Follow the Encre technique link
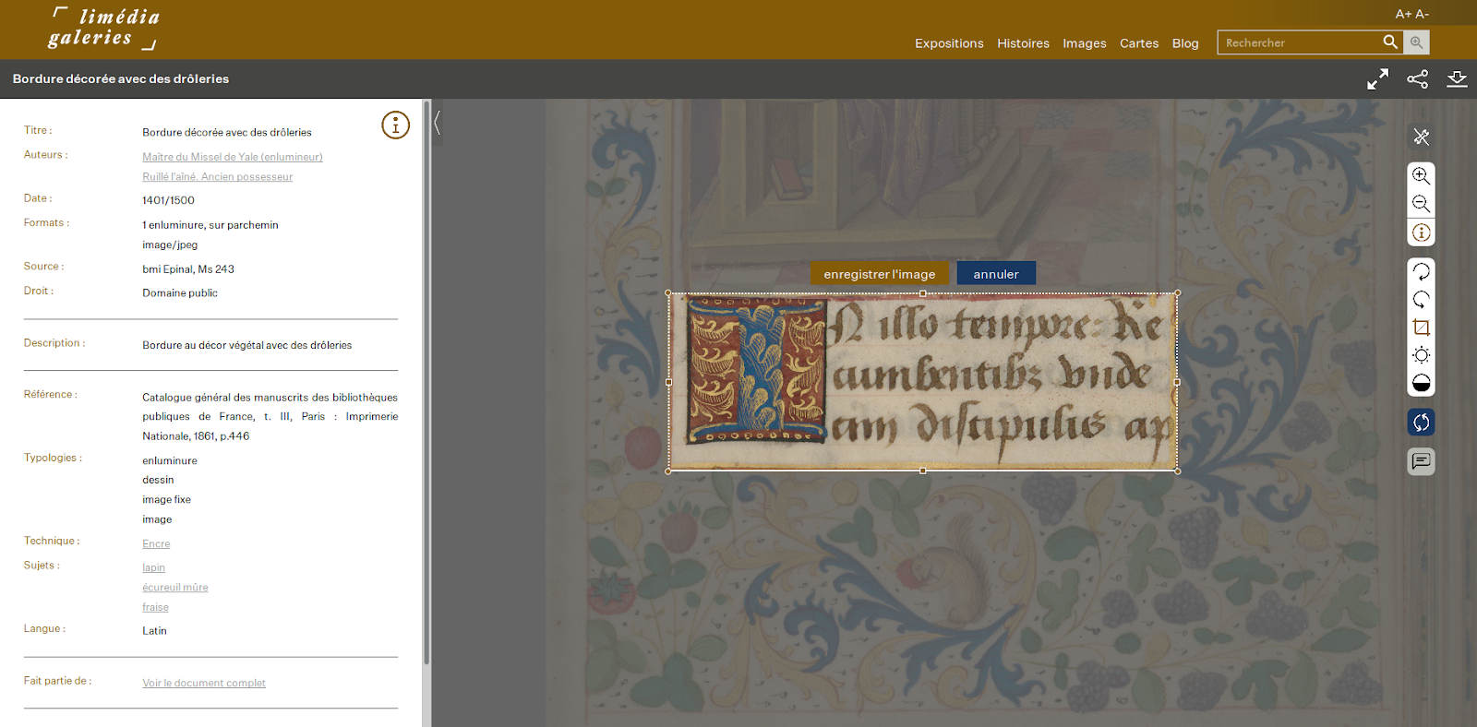Viewport: 1477px width, 727px height. (x=156, y=544)
